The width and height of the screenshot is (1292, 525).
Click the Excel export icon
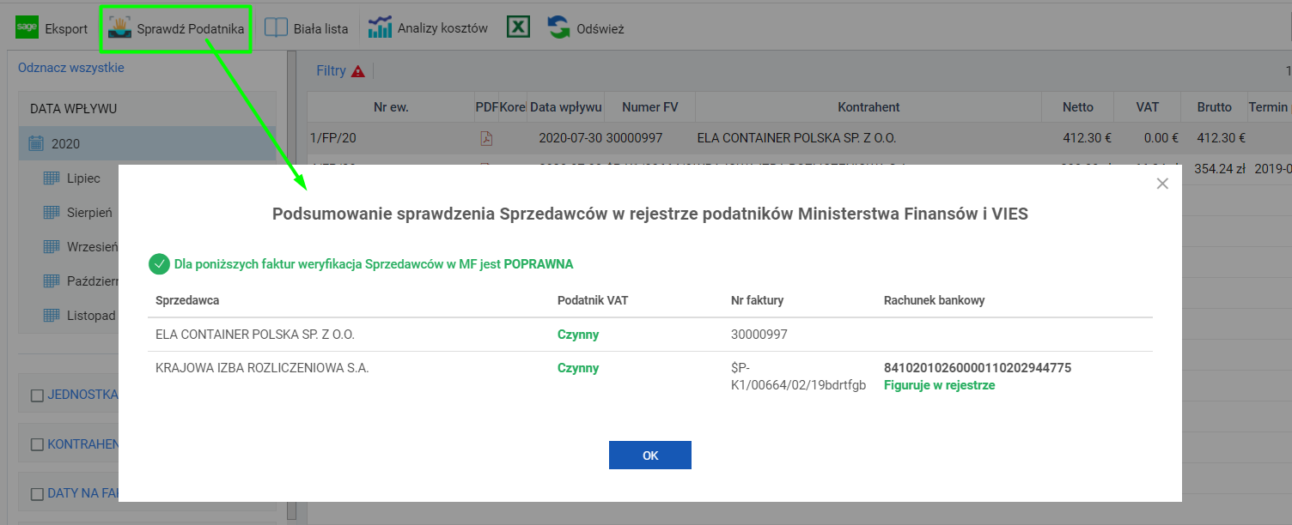(518, 27)
